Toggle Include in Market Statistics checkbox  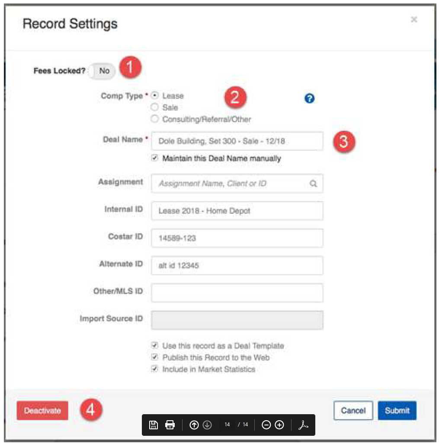pos(154,369)
